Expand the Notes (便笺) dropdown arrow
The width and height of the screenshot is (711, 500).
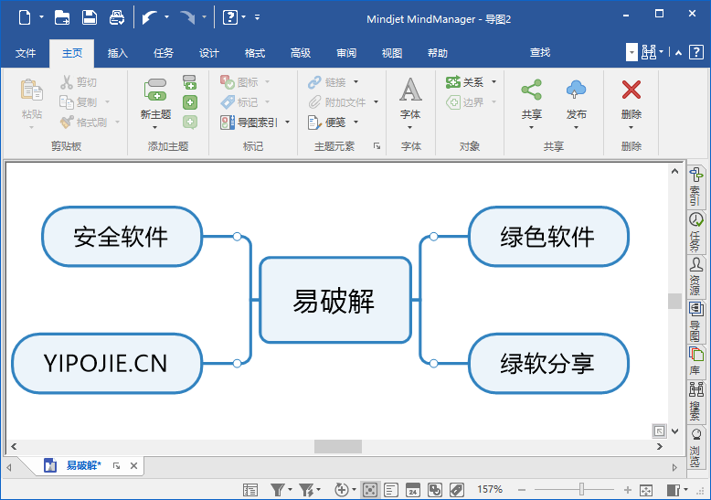pos(355,122)
